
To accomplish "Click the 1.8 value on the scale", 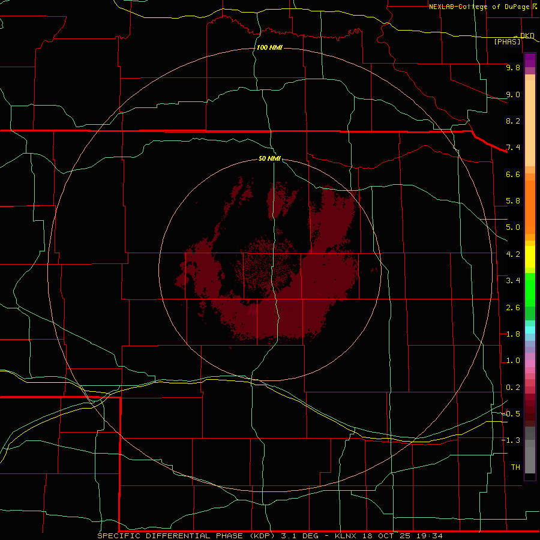I will pyautogui.click(x=513, y=334).
